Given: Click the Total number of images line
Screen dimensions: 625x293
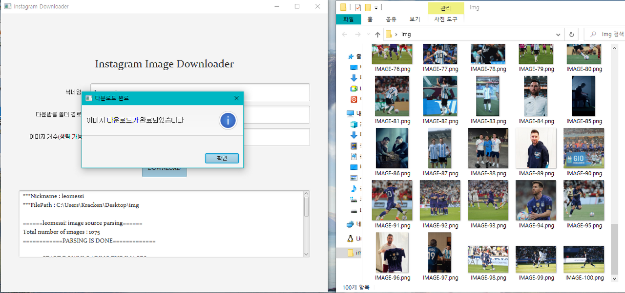Looking at the screenshot, I should [x=62, y=232].
